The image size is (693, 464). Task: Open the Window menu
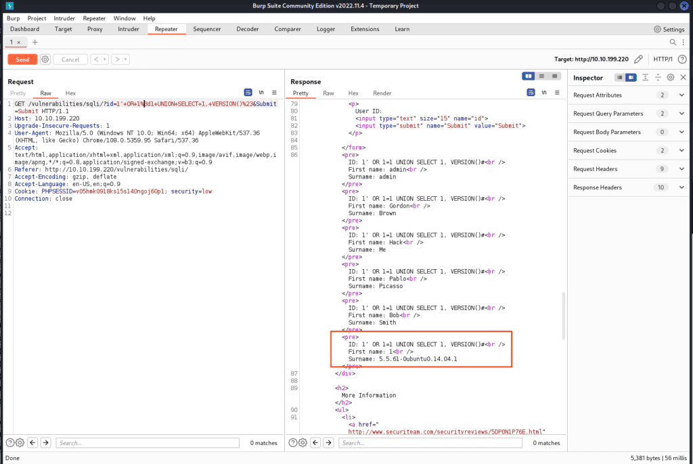point(125,18)
